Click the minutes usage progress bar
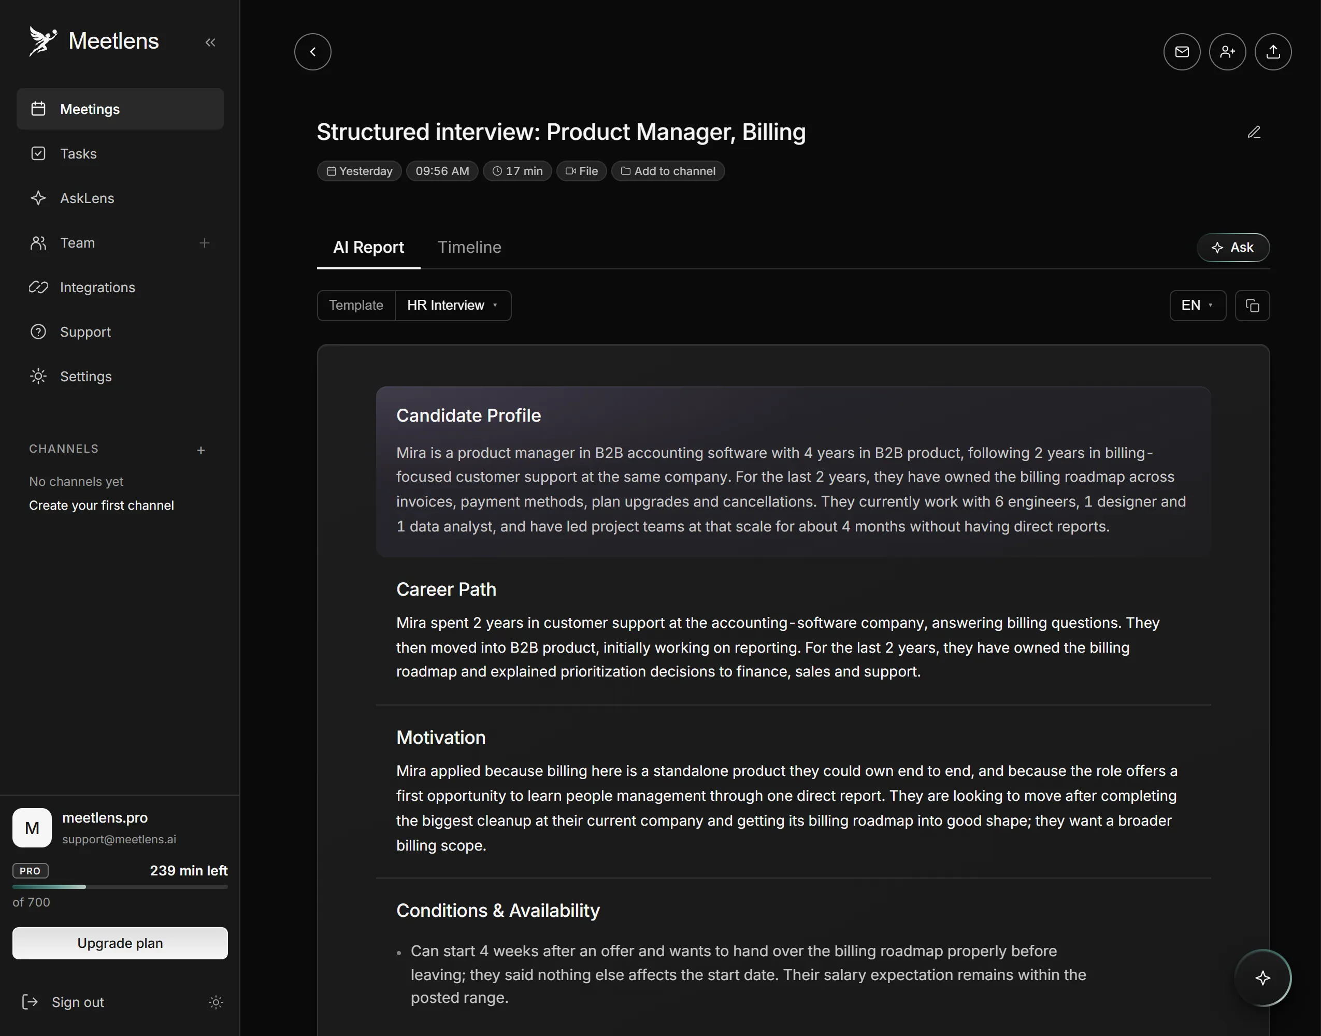1321x1036 pixels. (x=120, y=887)
